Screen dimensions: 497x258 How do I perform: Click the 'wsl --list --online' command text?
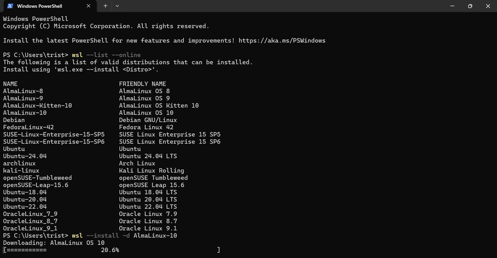point(106,55)
